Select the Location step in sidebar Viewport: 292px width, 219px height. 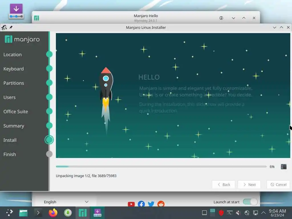[x=13, y=54]
